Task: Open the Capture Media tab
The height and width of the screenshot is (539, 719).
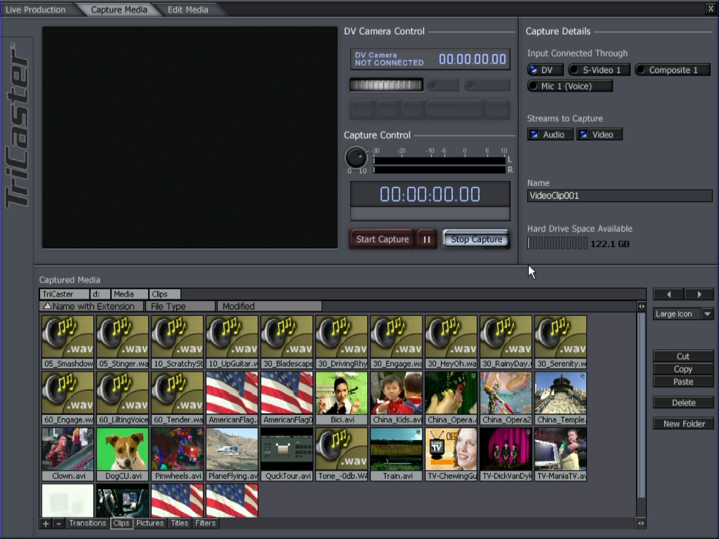Action: [119, 9]
